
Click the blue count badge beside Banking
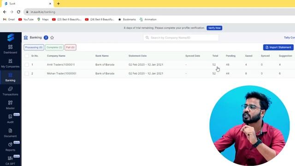point(46,38)
